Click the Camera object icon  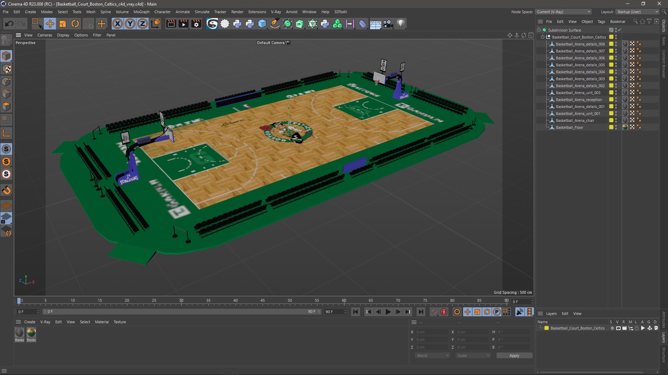click(x=388, y=24)
